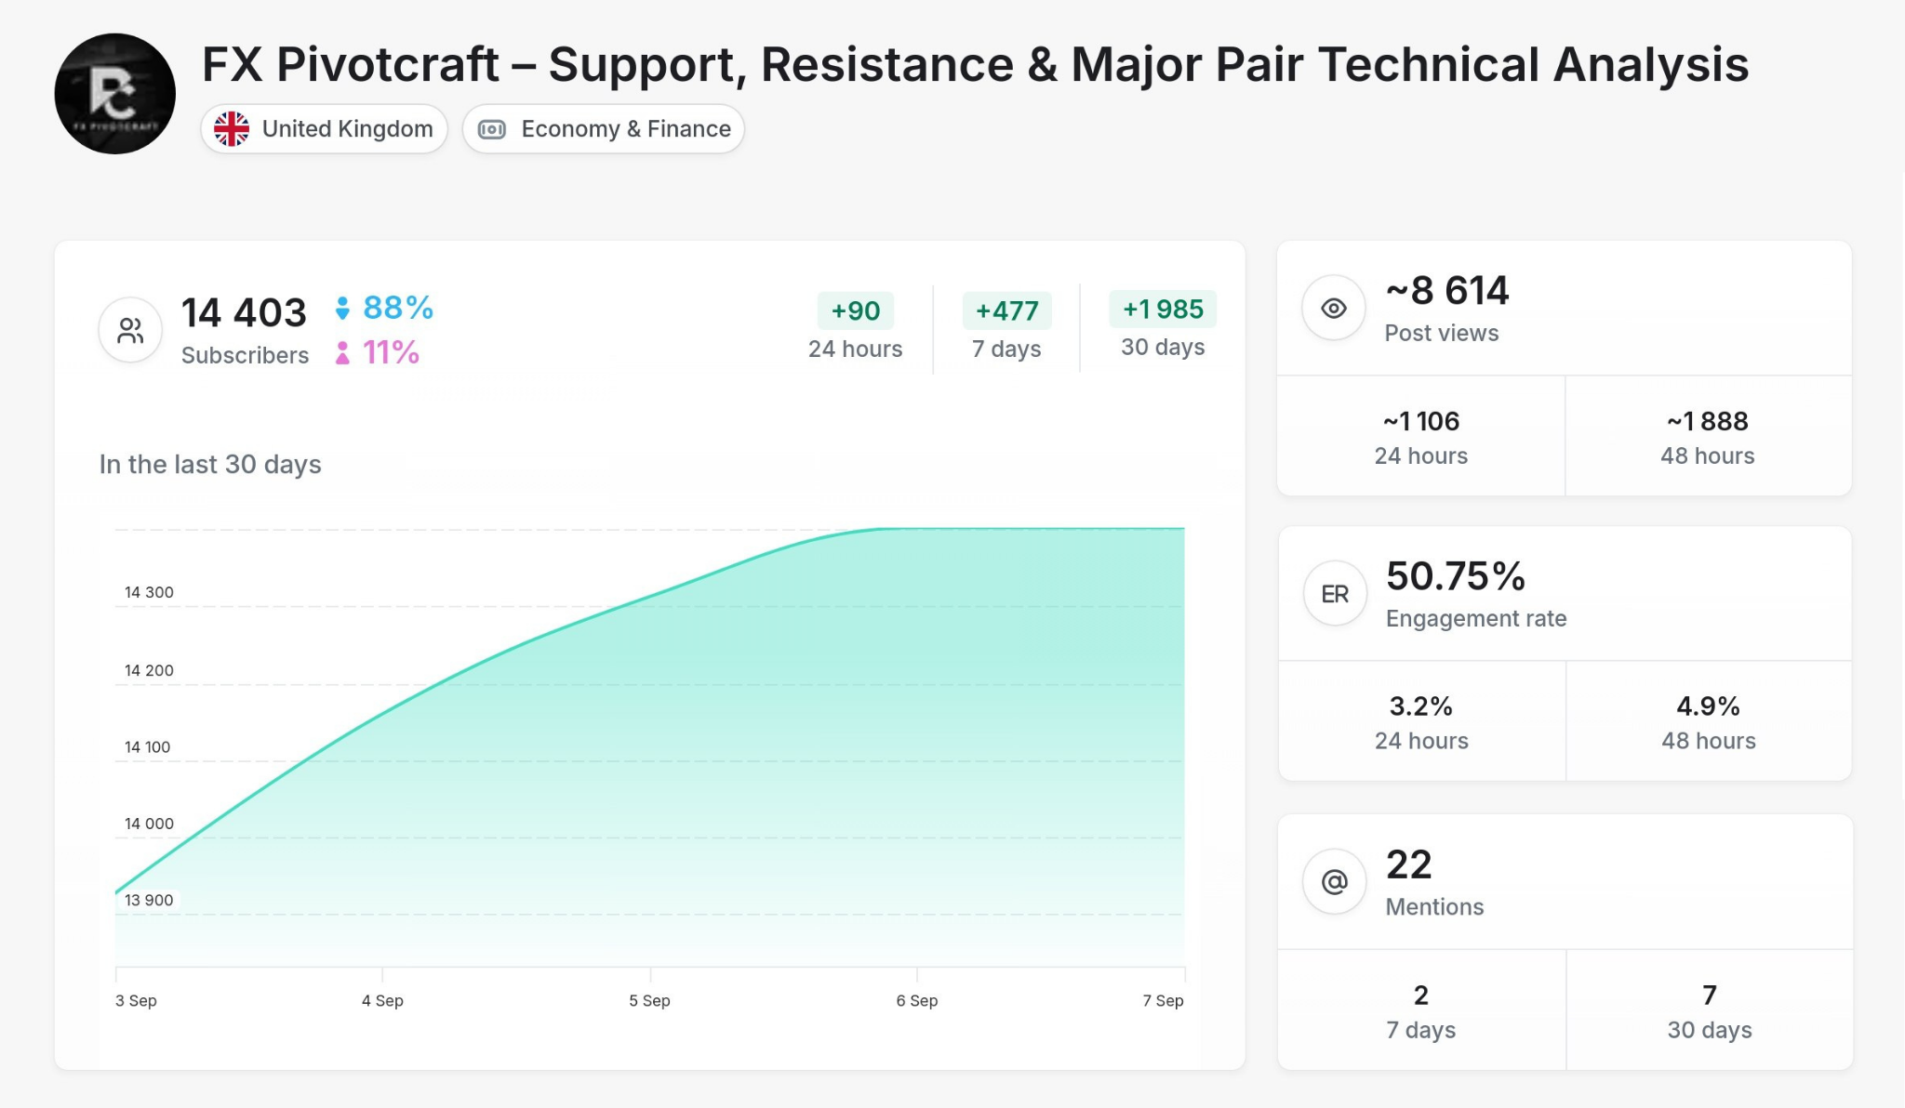Click the ~1 106 views in 24 hours
Viewport: 1905px width, 1108px height.
pos(1421,421)
